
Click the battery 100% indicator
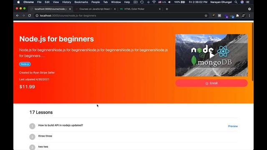[179, 2]
